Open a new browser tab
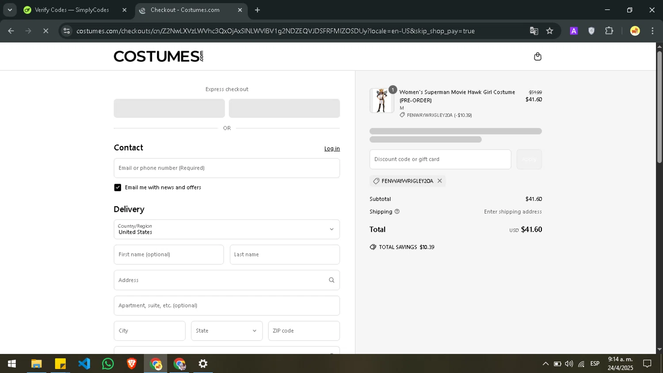The image size is (663, 373). [257, 10]
